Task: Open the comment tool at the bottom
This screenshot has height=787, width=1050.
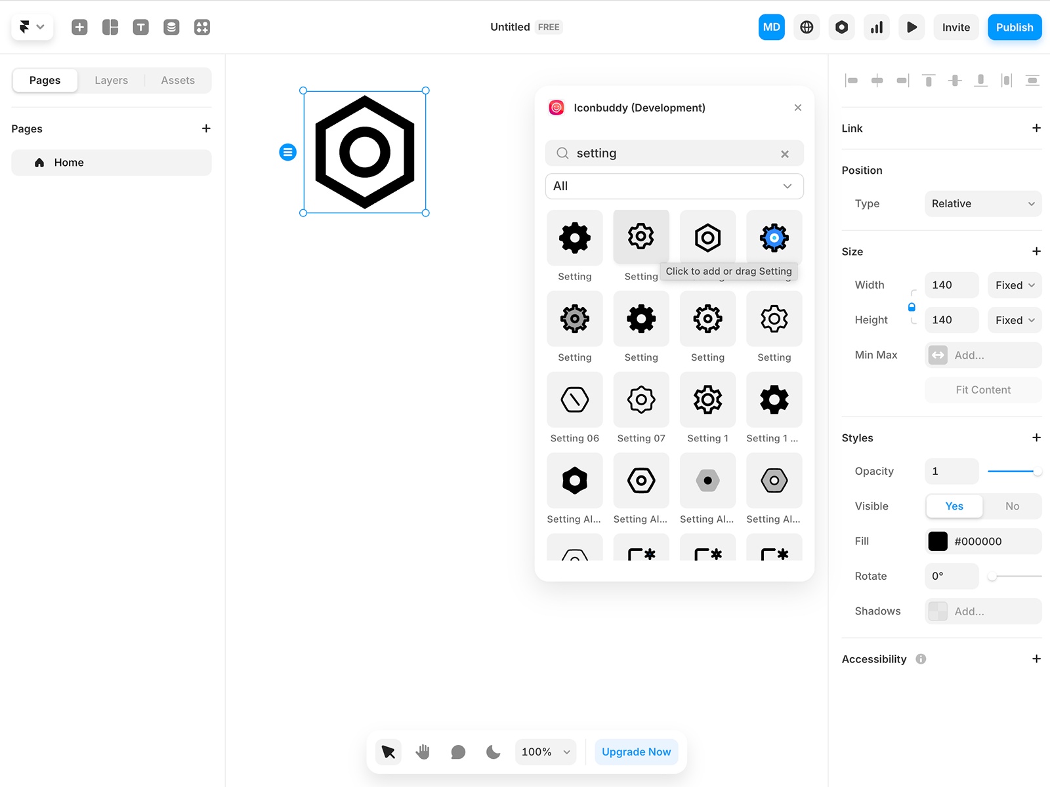Action: click(x=457, y=752)
